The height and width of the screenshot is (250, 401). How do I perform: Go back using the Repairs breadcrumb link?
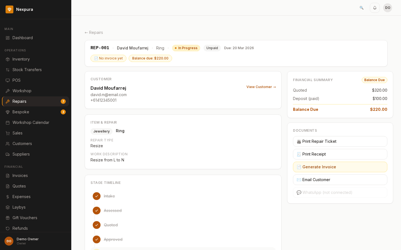[94, 32]
